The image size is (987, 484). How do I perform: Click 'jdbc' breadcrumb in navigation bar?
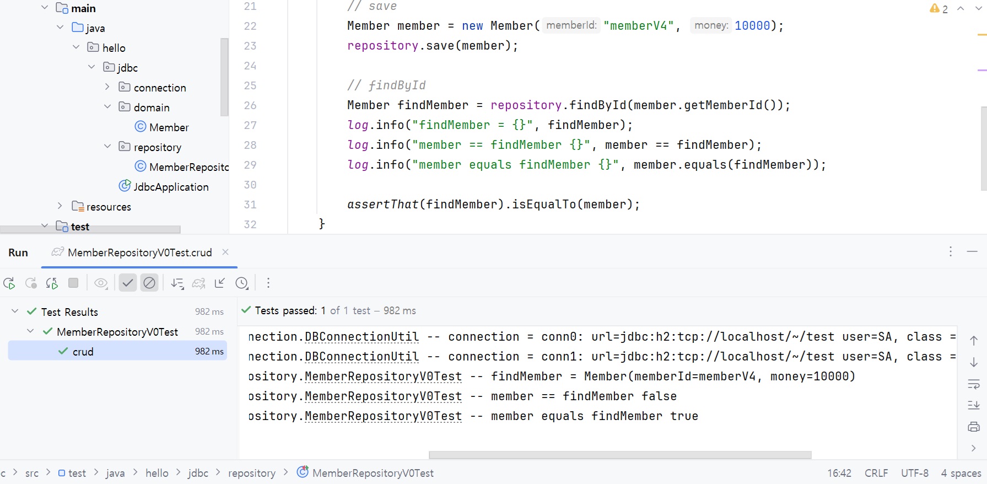click(198, 473)
